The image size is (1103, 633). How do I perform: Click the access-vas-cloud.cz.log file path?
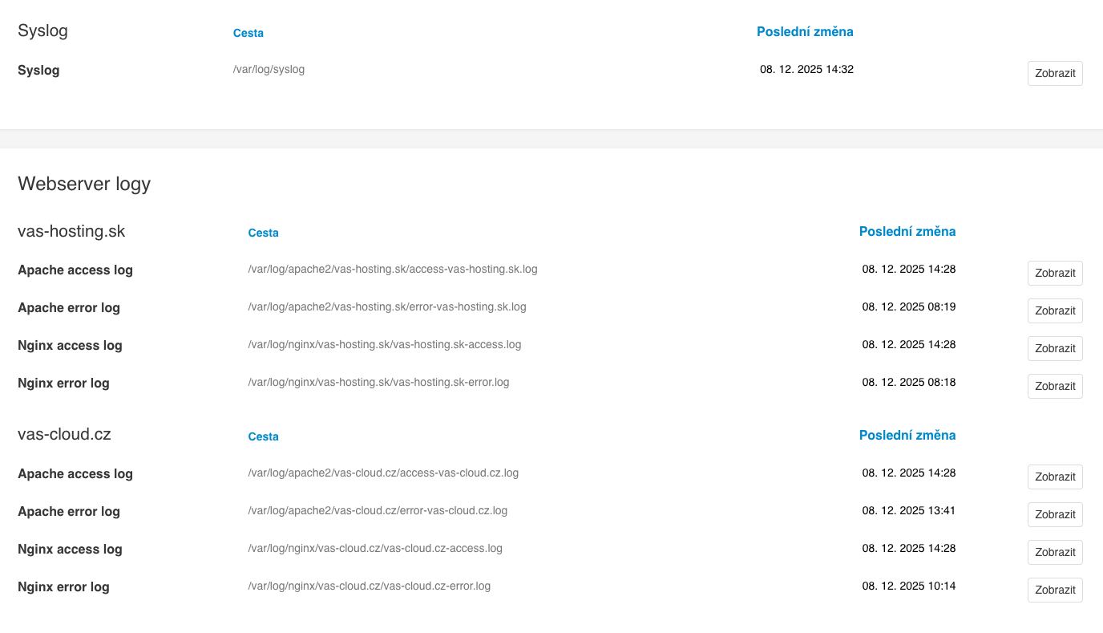(x=383, y=473)
